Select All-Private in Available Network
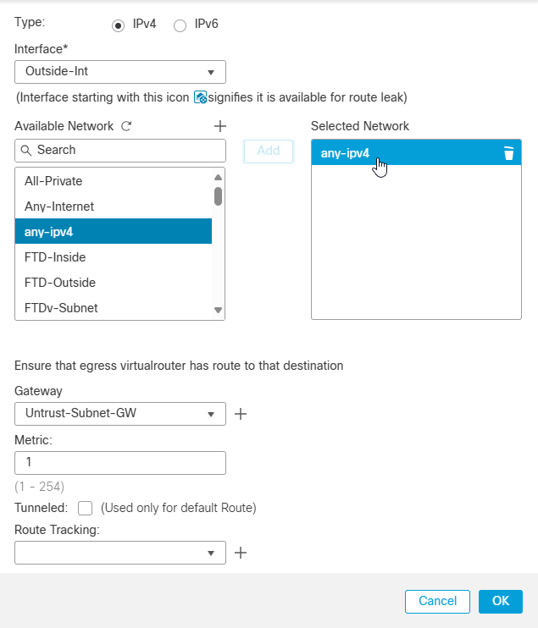 pyautogui.click(x=53, y=181)
